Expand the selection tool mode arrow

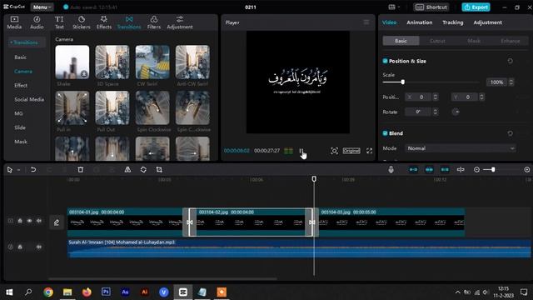18,170
